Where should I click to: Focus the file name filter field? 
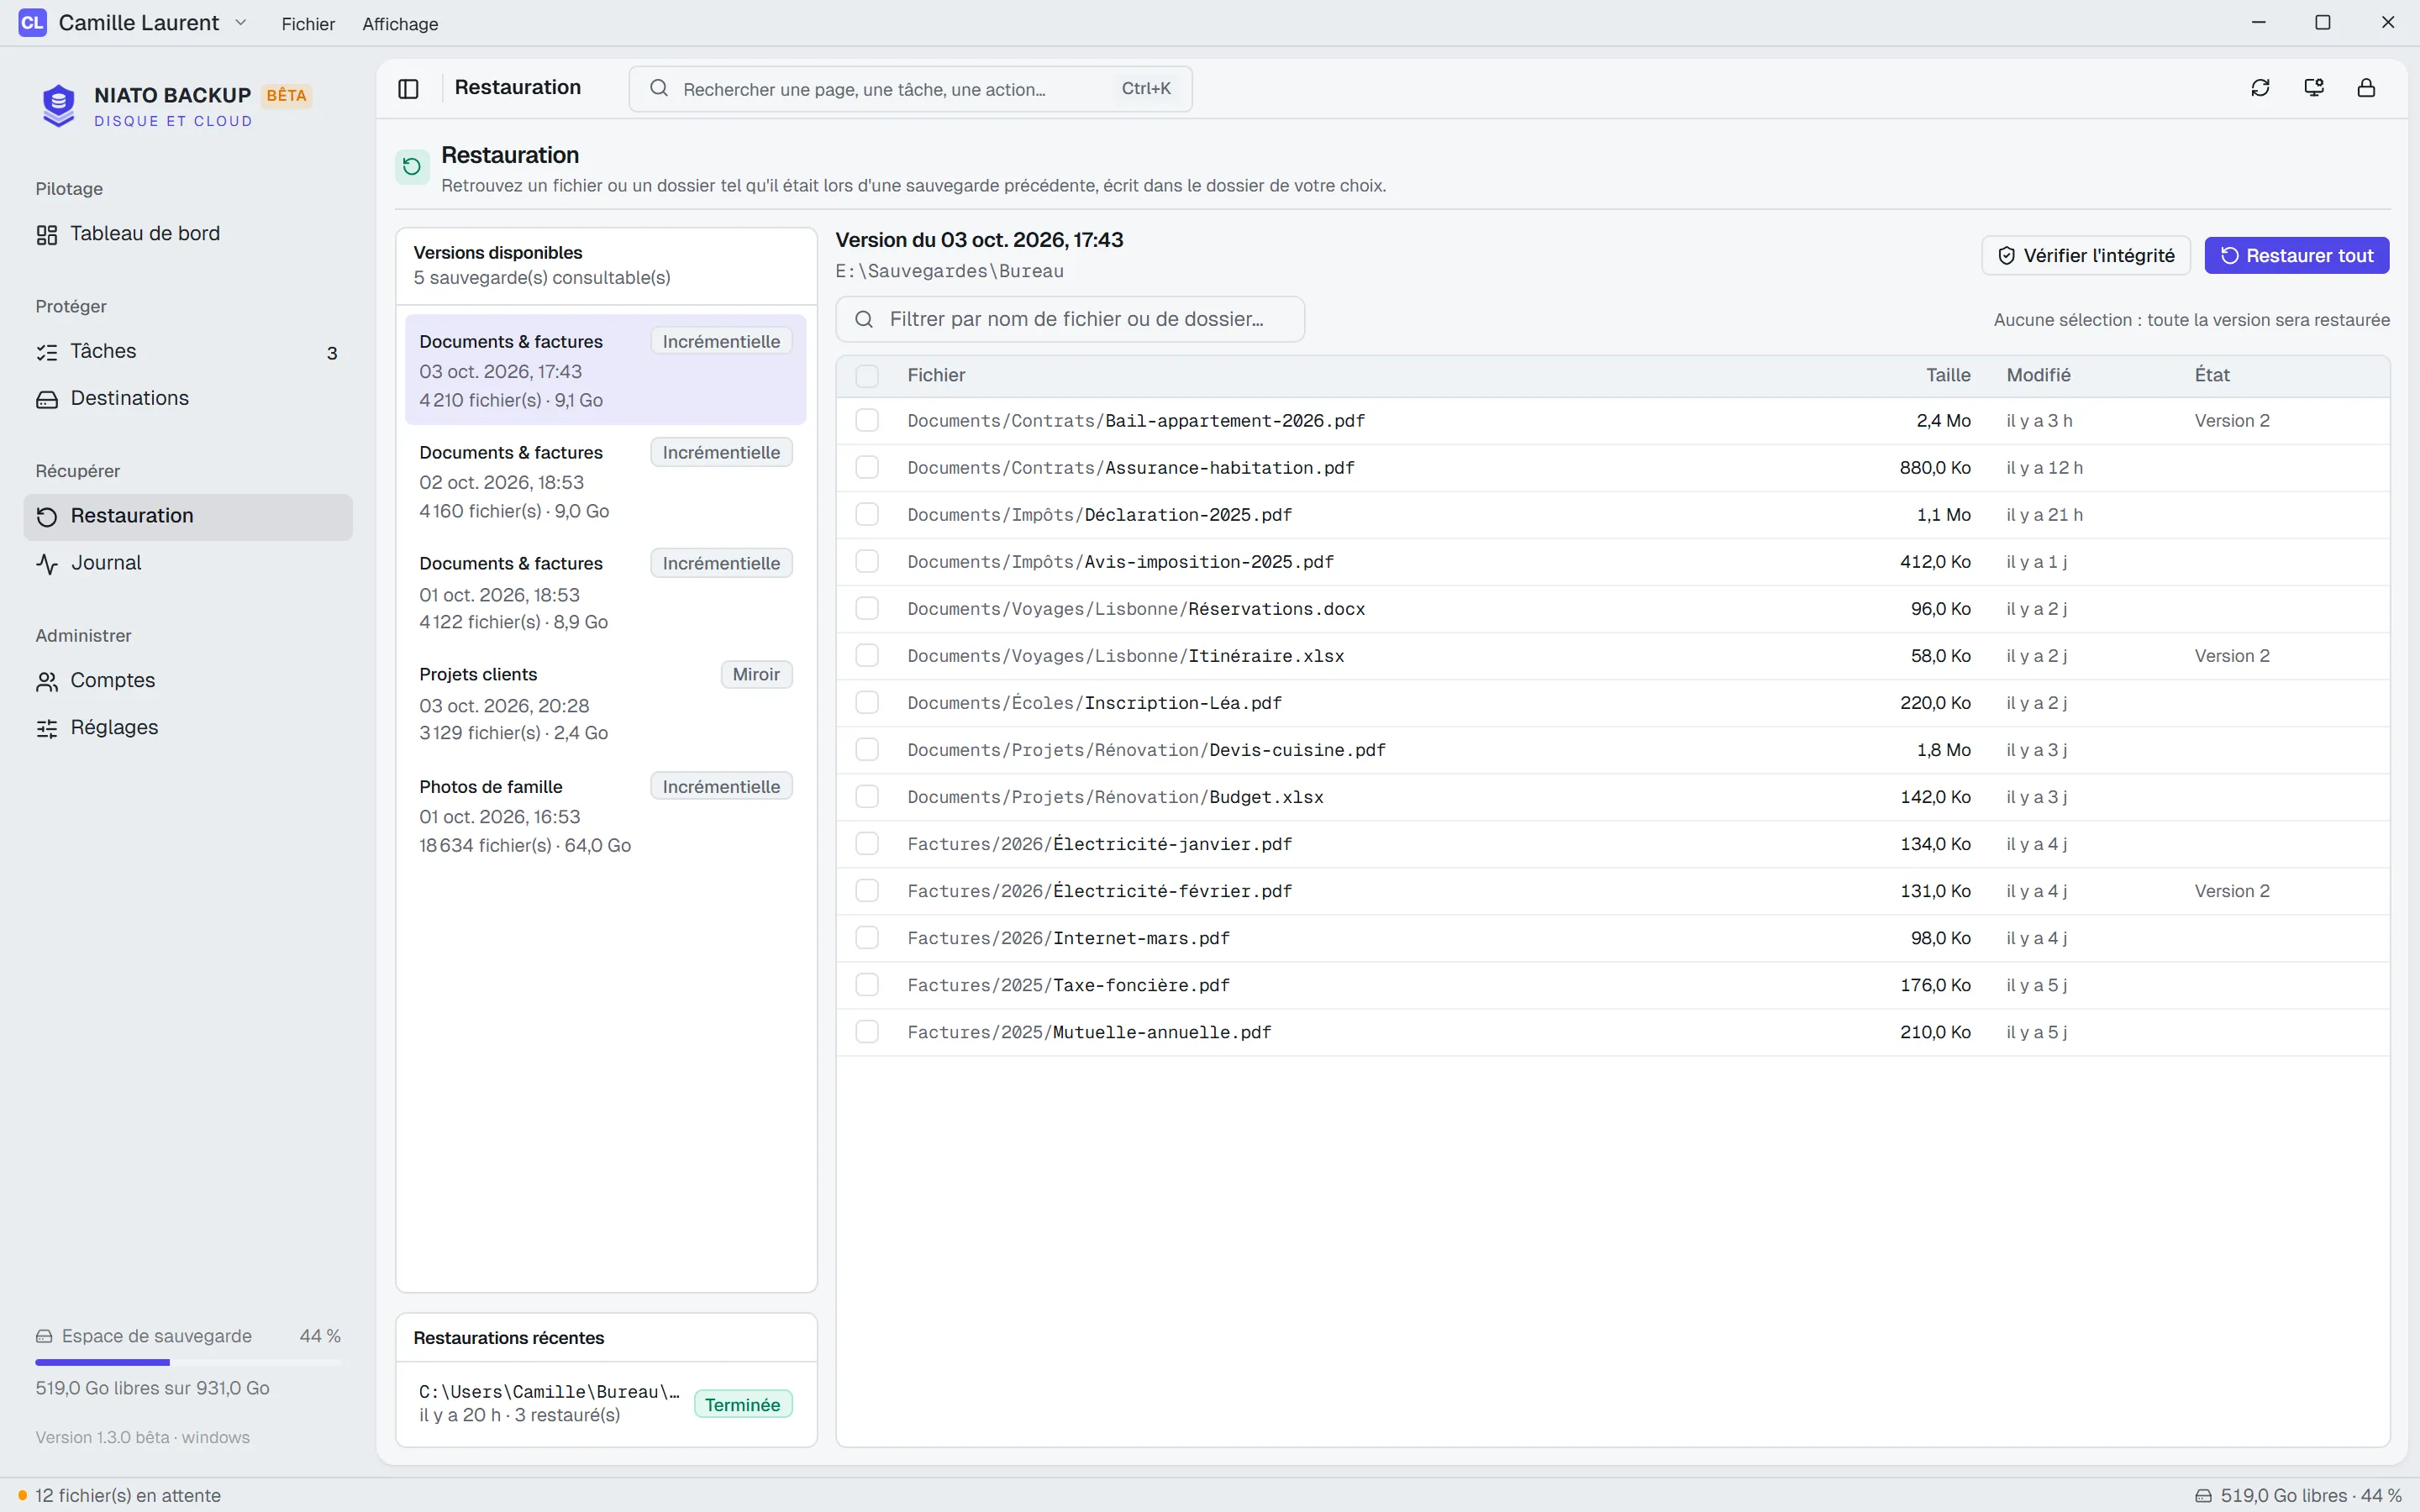coord(1070,319)
